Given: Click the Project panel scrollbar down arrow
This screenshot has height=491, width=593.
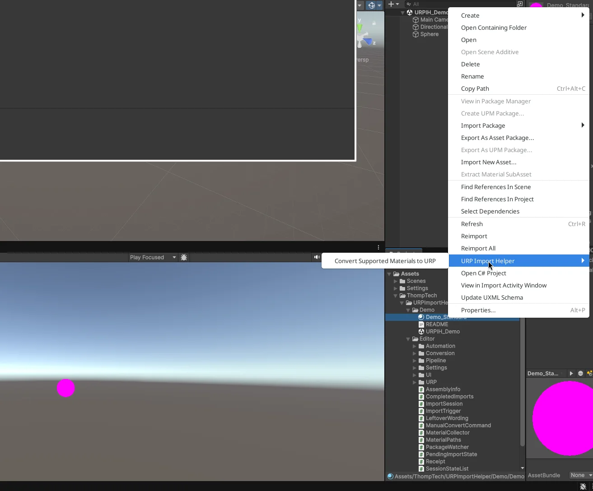Looking at the screenshot, I should 523,468.
